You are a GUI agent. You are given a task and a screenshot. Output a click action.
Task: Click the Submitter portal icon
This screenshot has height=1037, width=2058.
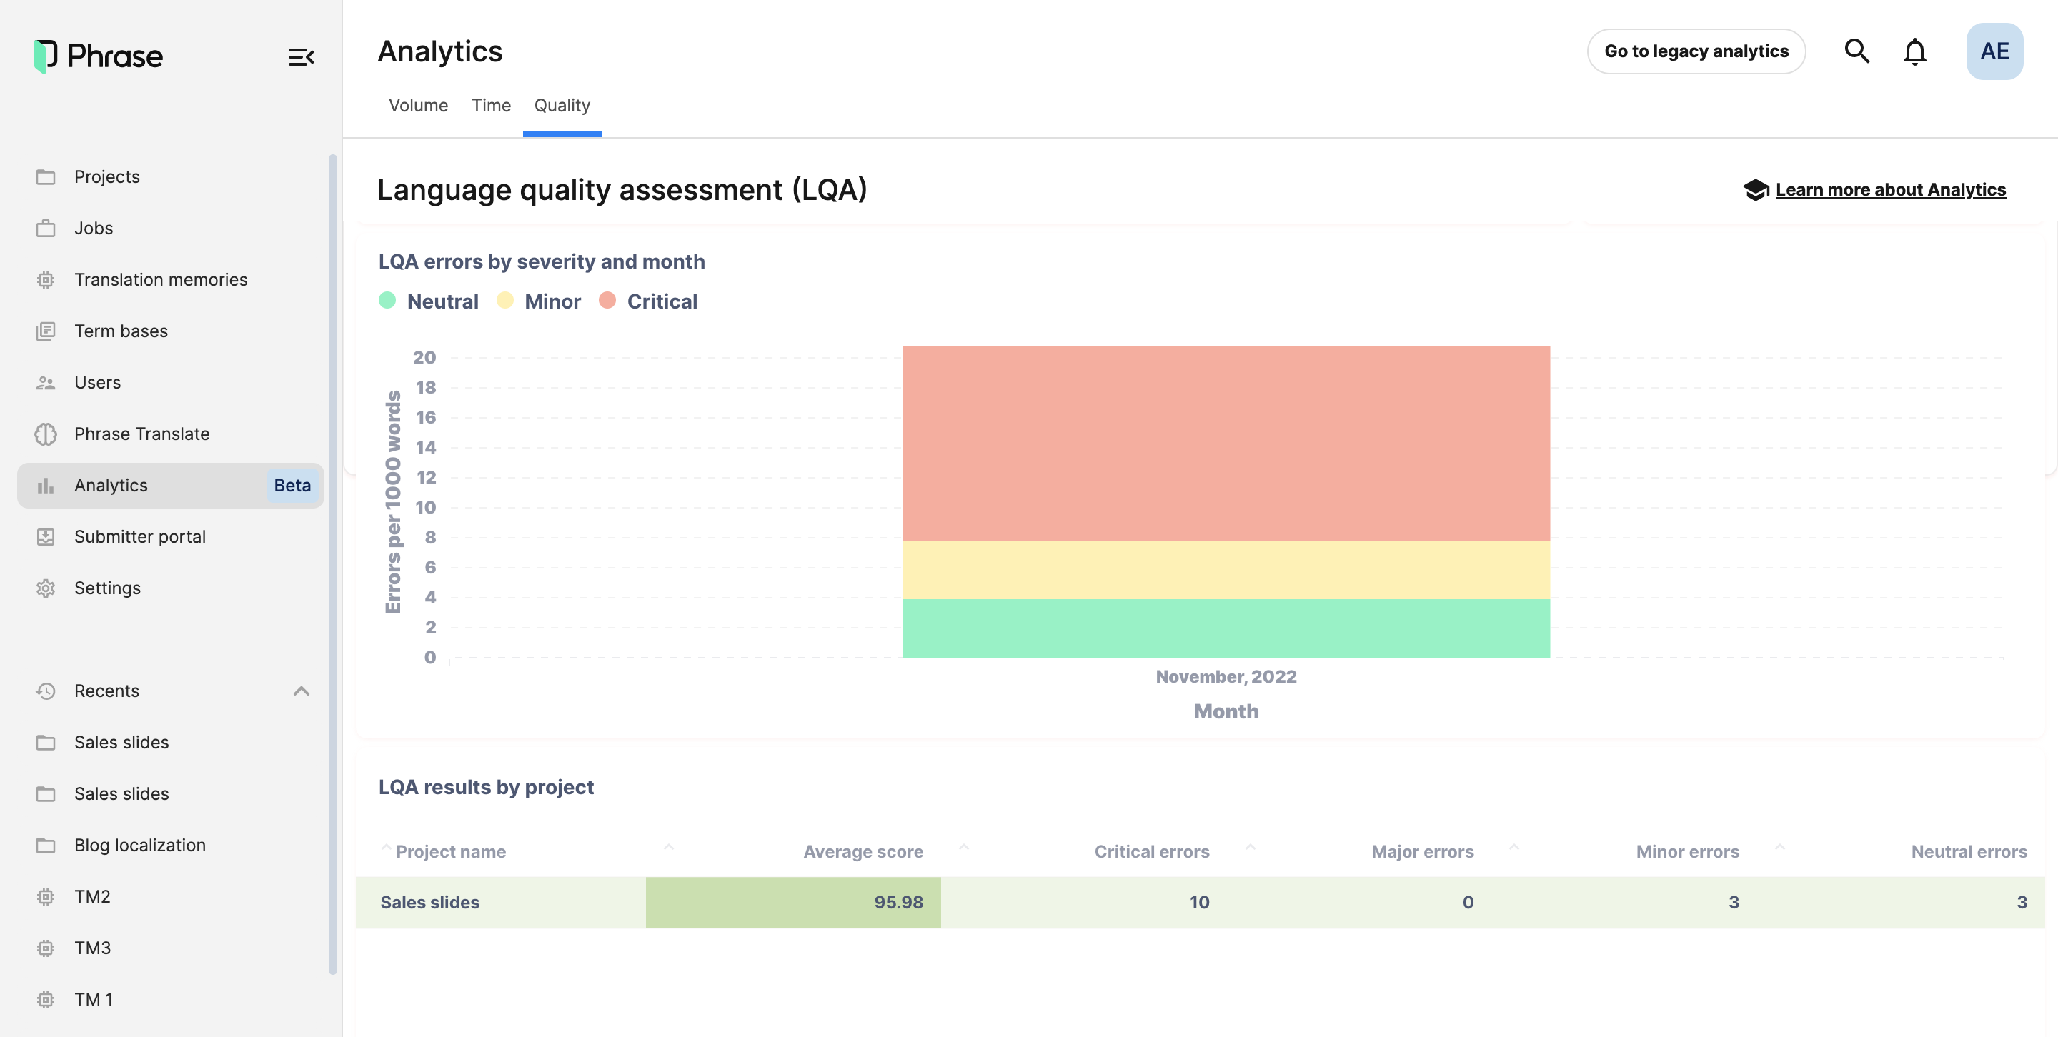pos(45,537)
